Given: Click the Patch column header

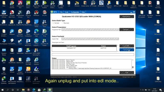Looking at the screenshot, I should [x=103, y=46].
